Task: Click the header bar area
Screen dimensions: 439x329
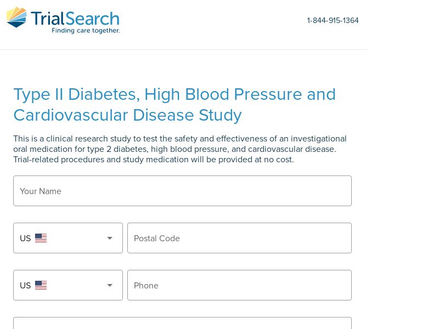Action: pyautogui.click(x=219, y=24)
